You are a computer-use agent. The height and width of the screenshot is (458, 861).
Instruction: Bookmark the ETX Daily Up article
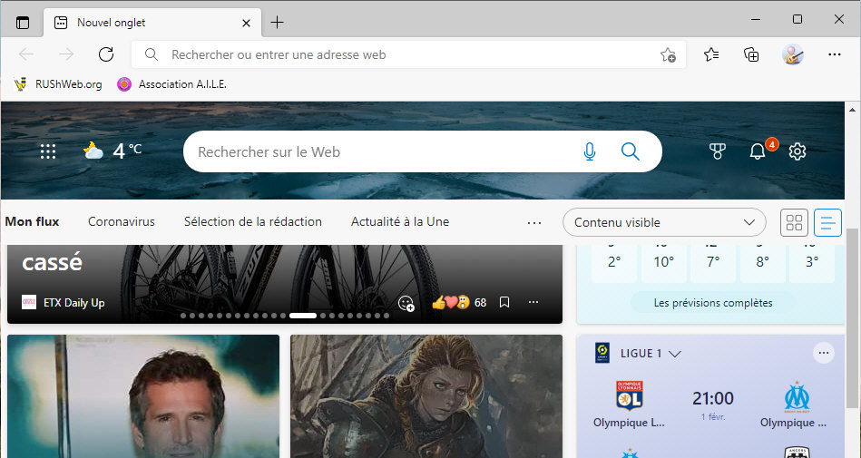pos(504,302)
